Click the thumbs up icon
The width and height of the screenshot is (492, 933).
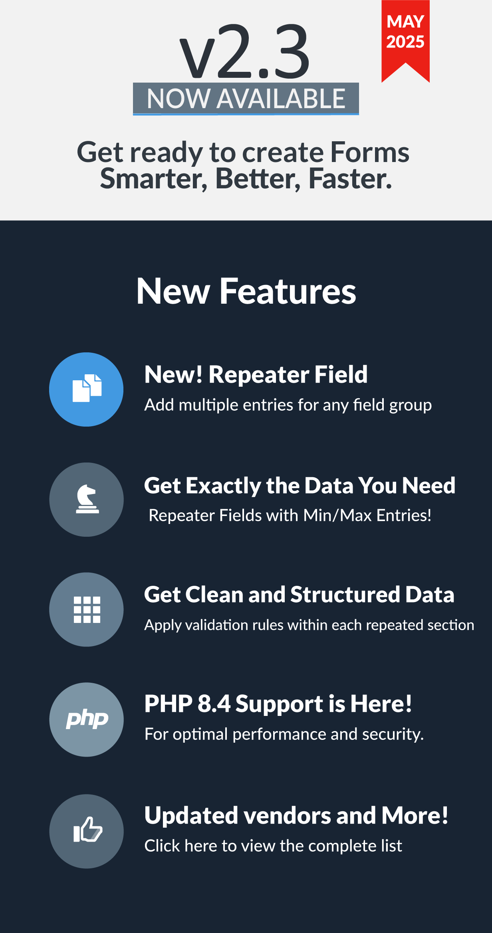point(86,831)
